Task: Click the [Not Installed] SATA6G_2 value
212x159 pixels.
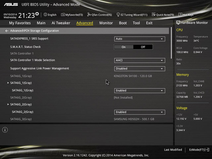Action: point(123,98)
